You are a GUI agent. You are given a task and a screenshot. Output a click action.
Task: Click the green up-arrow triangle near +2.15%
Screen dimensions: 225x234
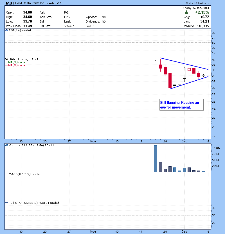(186, 12)
